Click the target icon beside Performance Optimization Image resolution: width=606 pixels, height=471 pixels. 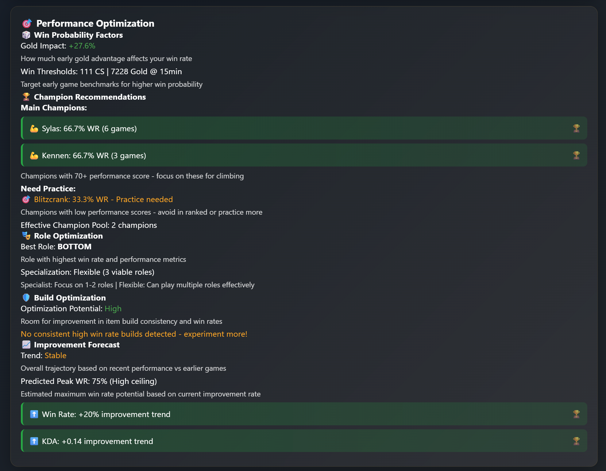coord(27,24)
